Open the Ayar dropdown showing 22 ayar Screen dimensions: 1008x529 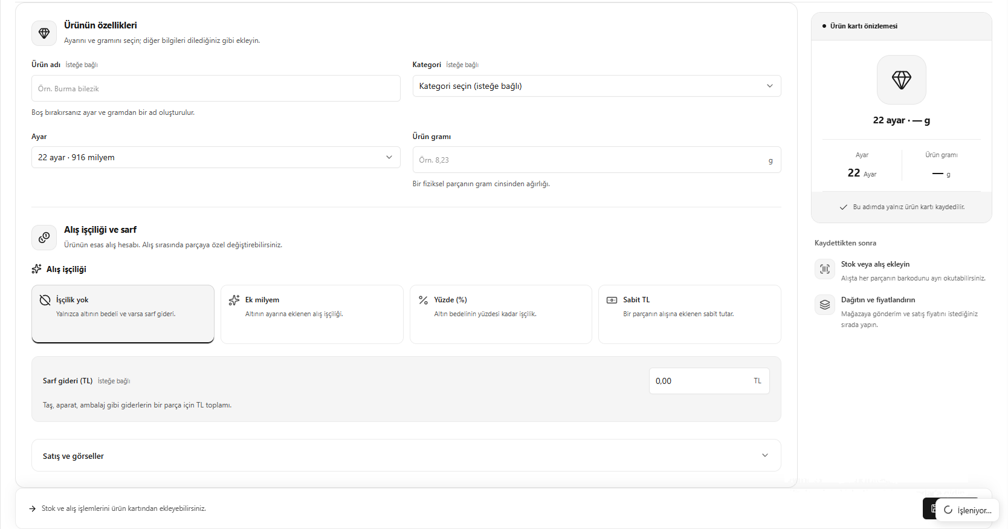[x=216, y=157]
